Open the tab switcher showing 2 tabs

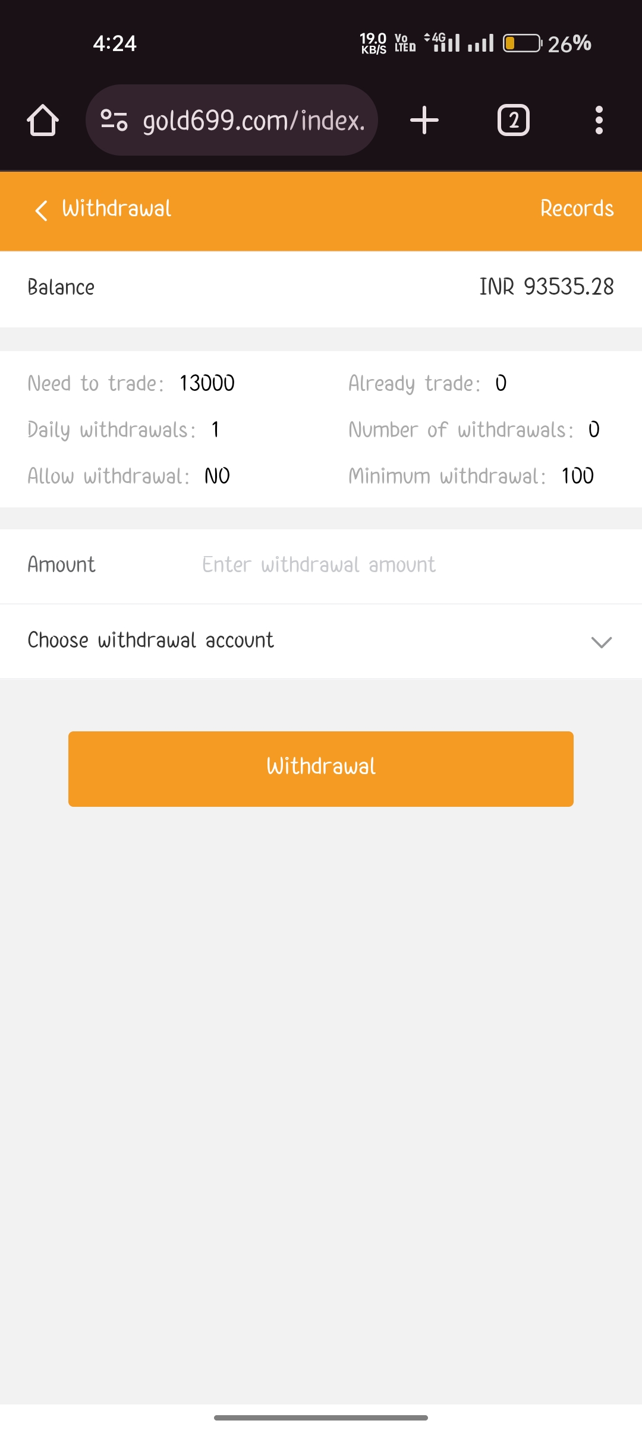coord(513,121)
